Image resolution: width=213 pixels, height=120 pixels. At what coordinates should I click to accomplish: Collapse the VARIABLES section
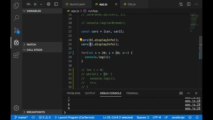[x=42, y=11]
